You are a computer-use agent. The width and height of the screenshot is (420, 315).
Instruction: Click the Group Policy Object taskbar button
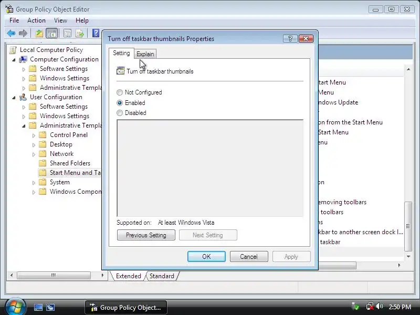[x=126, y=307]
